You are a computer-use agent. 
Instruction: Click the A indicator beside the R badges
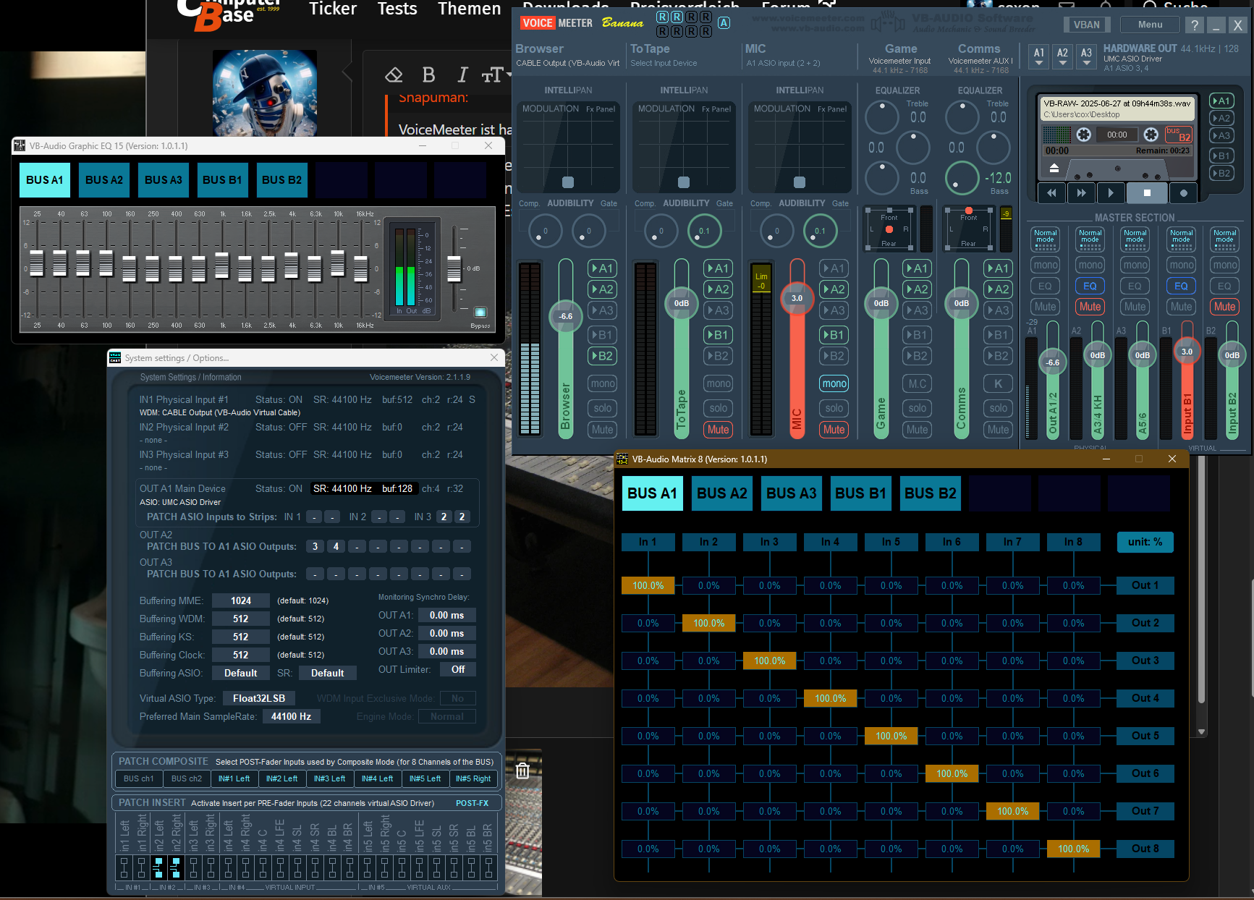tap(724, 22)
